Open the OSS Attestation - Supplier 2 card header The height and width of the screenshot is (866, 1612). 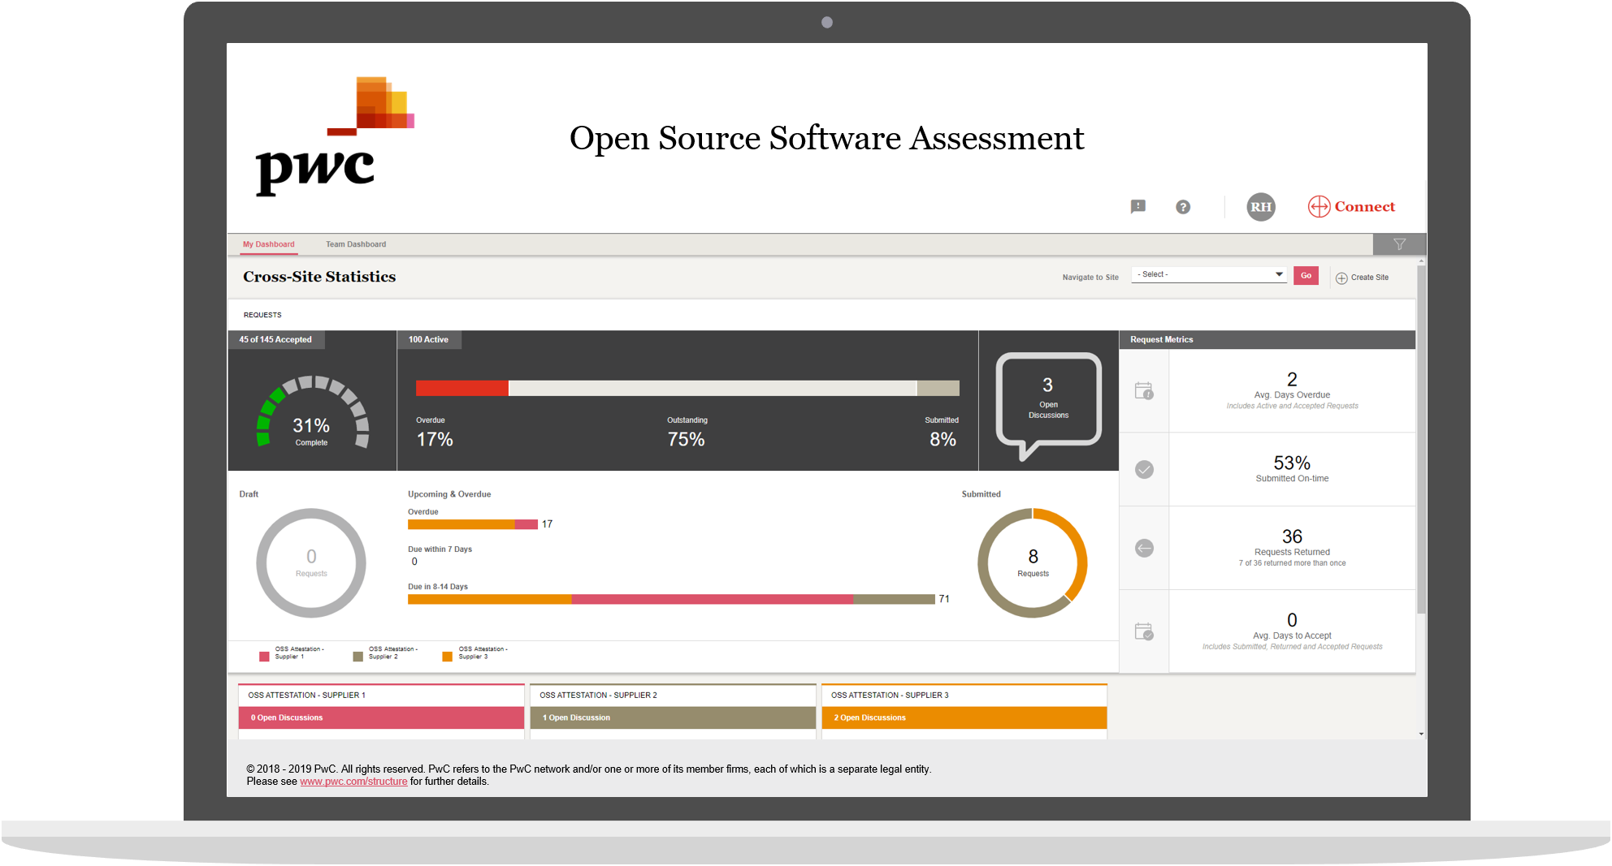pos(673,696)
